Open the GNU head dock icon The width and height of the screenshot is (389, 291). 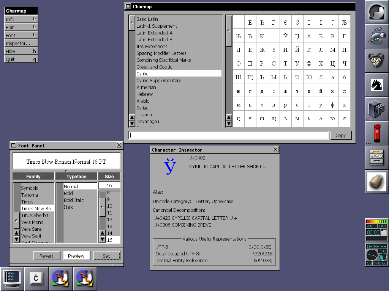click(x=376, y=61)
